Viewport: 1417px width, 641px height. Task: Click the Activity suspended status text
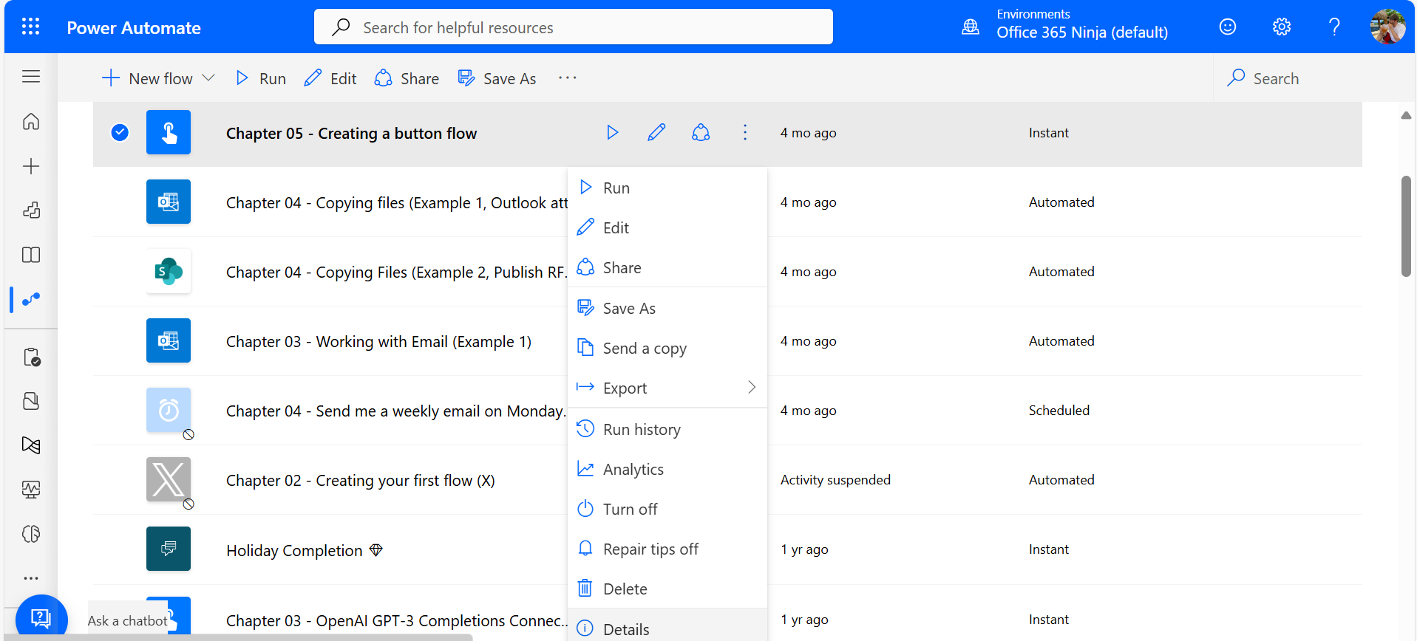(835, 480)
